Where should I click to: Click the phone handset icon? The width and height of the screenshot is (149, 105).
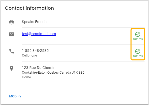point(12,51)
